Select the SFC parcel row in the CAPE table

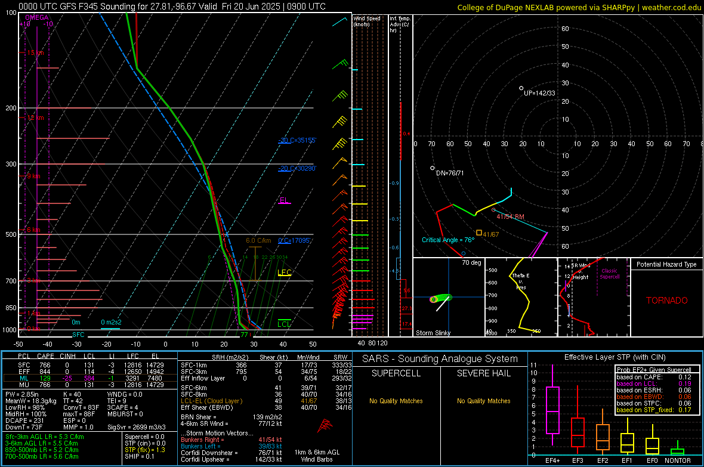(x=90, y=365)
